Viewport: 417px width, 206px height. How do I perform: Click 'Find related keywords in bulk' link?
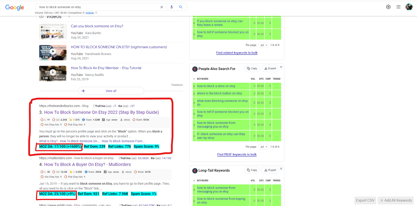[x=237, y=53]
